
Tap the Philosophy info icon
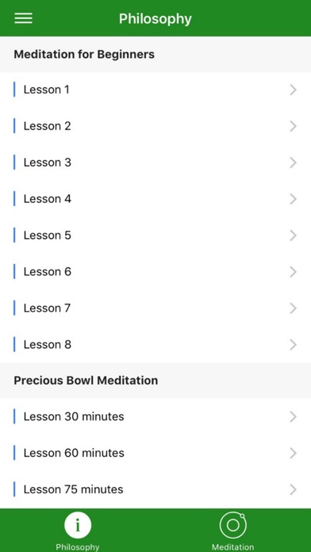point(78,525)
